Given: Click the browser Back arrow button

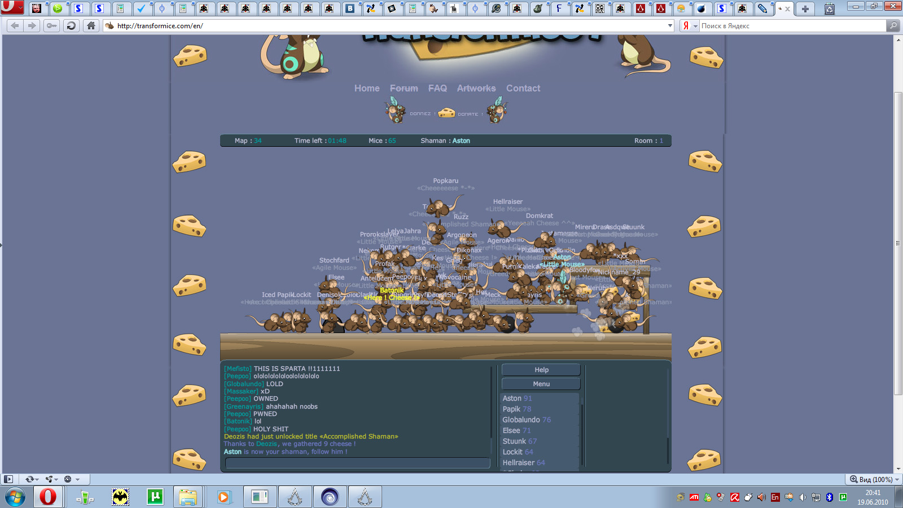Looking at the screenshot, I should pyautogui.click(x=15, y=25).
